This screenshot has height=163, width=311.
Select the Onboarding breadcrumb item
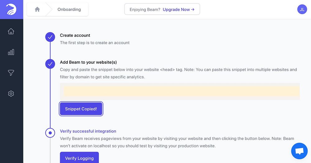click(x=69, y=9)
